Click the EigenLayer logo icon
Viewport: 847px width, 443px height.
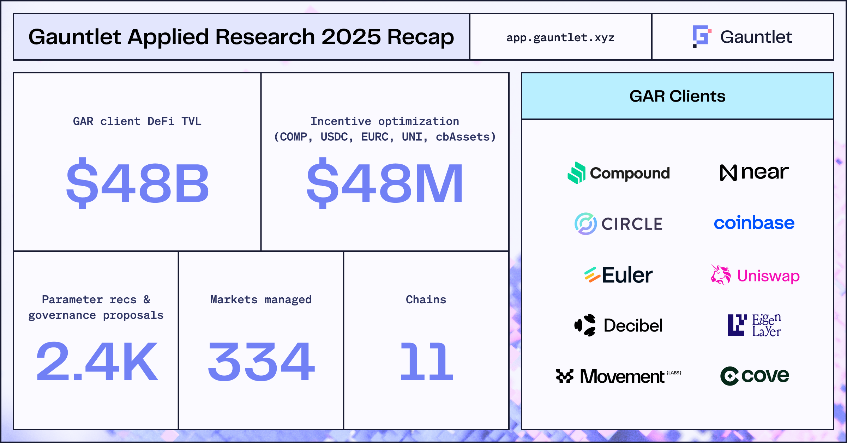[737, 325]
